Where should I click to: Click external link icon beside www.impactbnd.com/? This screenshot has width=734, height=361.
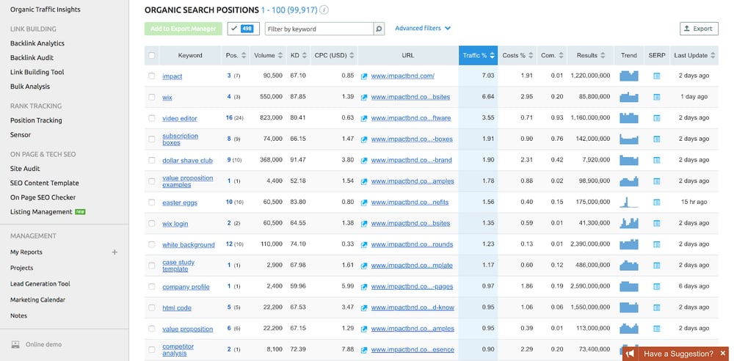pyautogui.click(x=364, y=76)
